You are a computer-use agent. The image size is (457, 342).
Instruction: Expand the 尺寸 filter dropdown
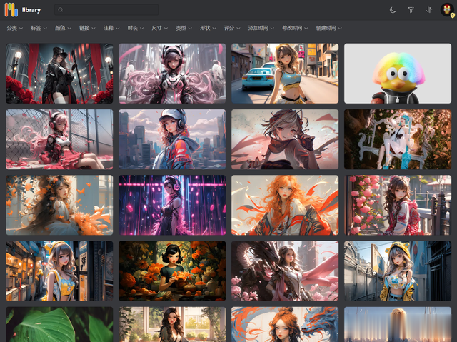tap(160, 28)
